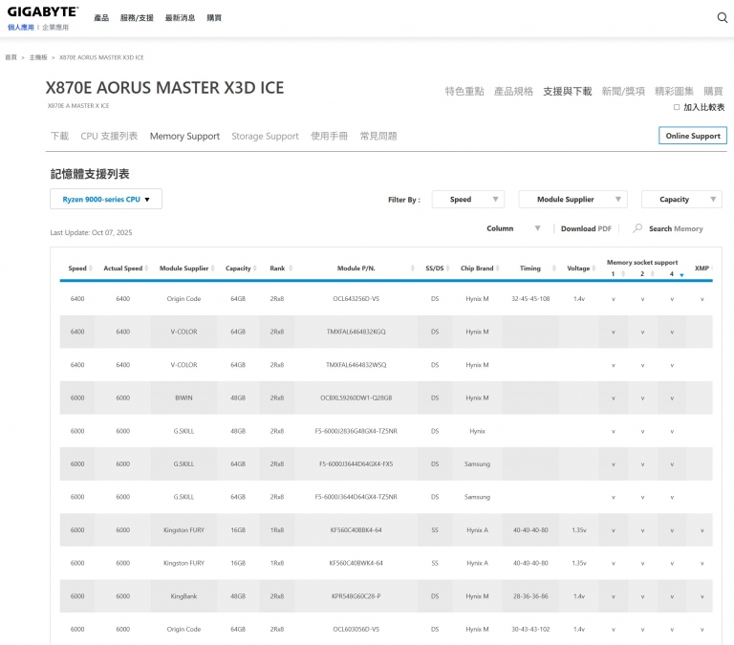Open the Column selector dropdown

514,228
